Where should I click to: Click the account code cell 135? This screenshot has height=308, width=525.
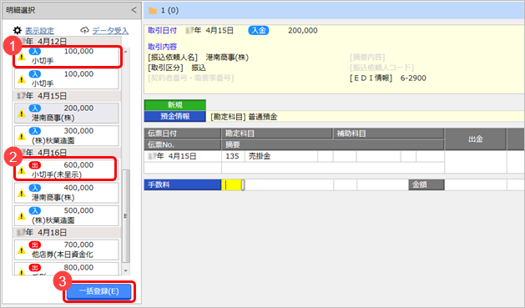coord(233,156)
